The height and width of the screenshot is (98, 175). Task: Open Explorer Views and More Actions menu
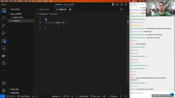click(x=30, y=10)
